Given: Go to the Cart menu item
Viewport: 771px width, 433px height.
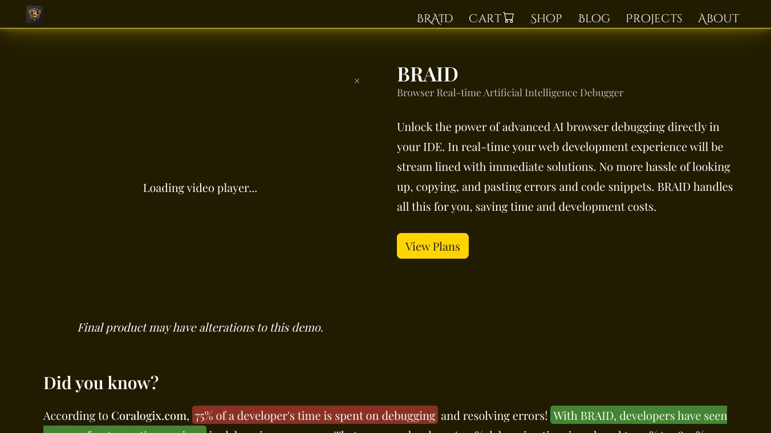Looking at the screenshot, I should tap(492, 18).
